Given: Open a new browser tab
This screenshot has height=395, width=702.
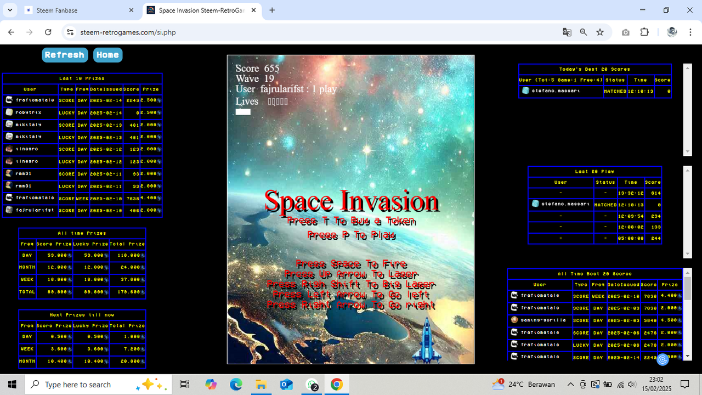Looking at the screenshot, I should tap(272, 10).
